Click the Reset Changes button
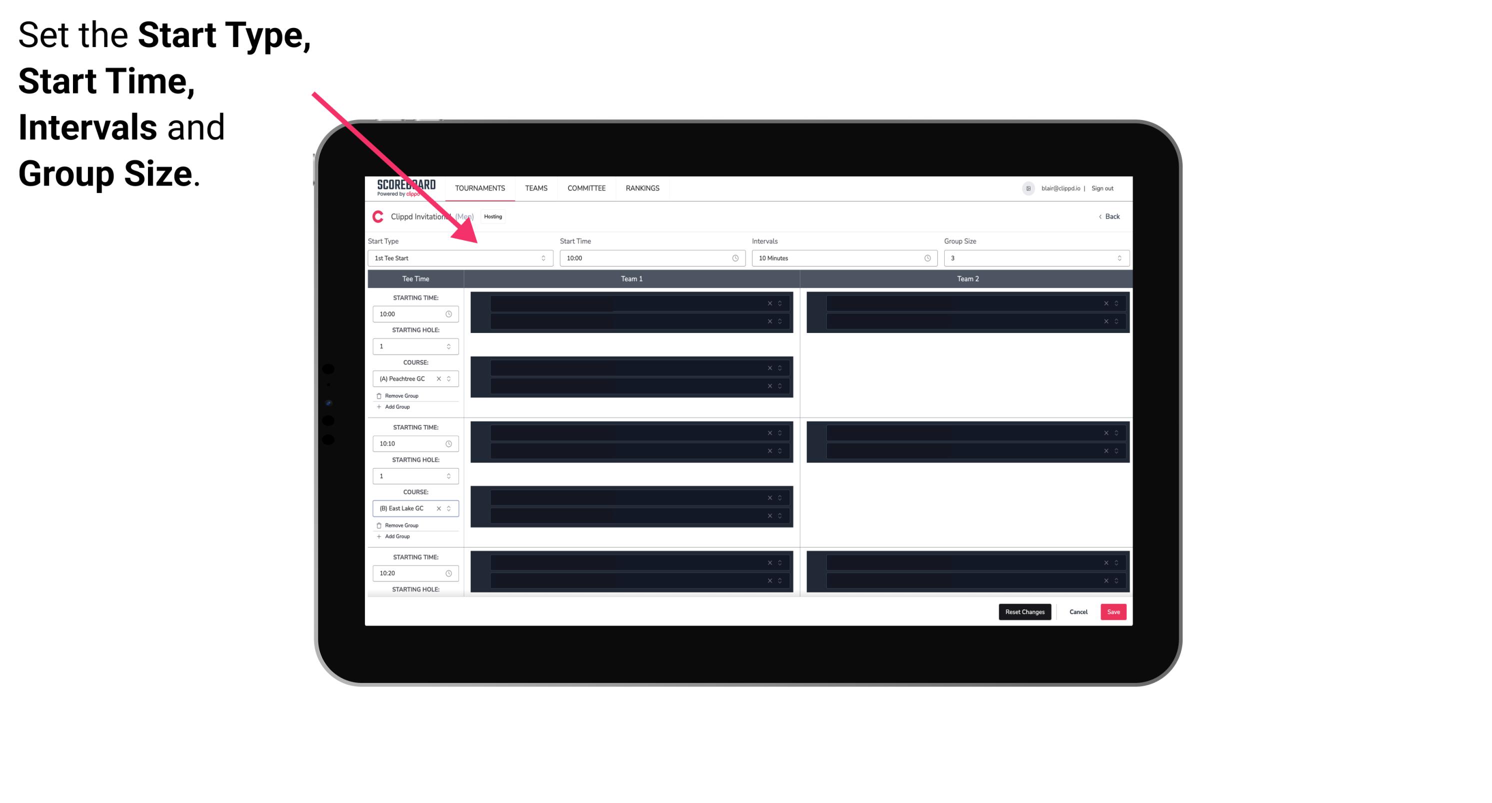This screenshot has height=803, width=1492. point(1026,611)
